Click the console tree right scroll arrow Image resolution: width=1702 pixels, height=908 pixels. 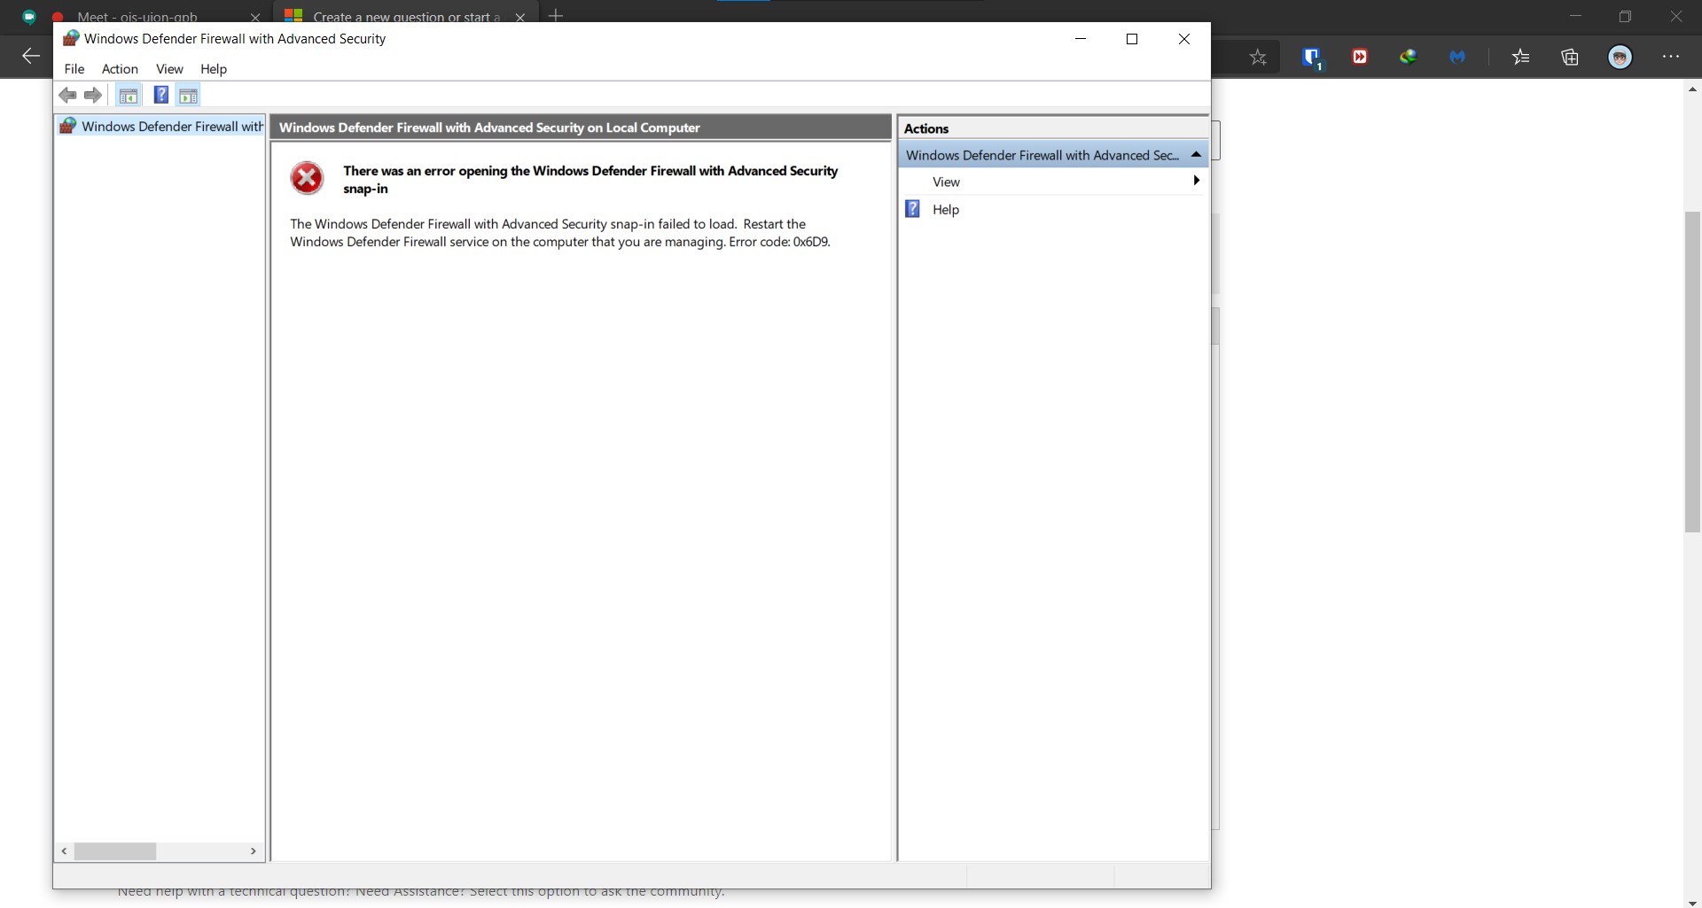click(x=254, y=851)
